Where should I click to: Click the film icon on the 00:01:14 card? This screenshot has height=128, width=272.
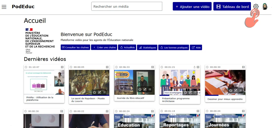tap(198, 111)
